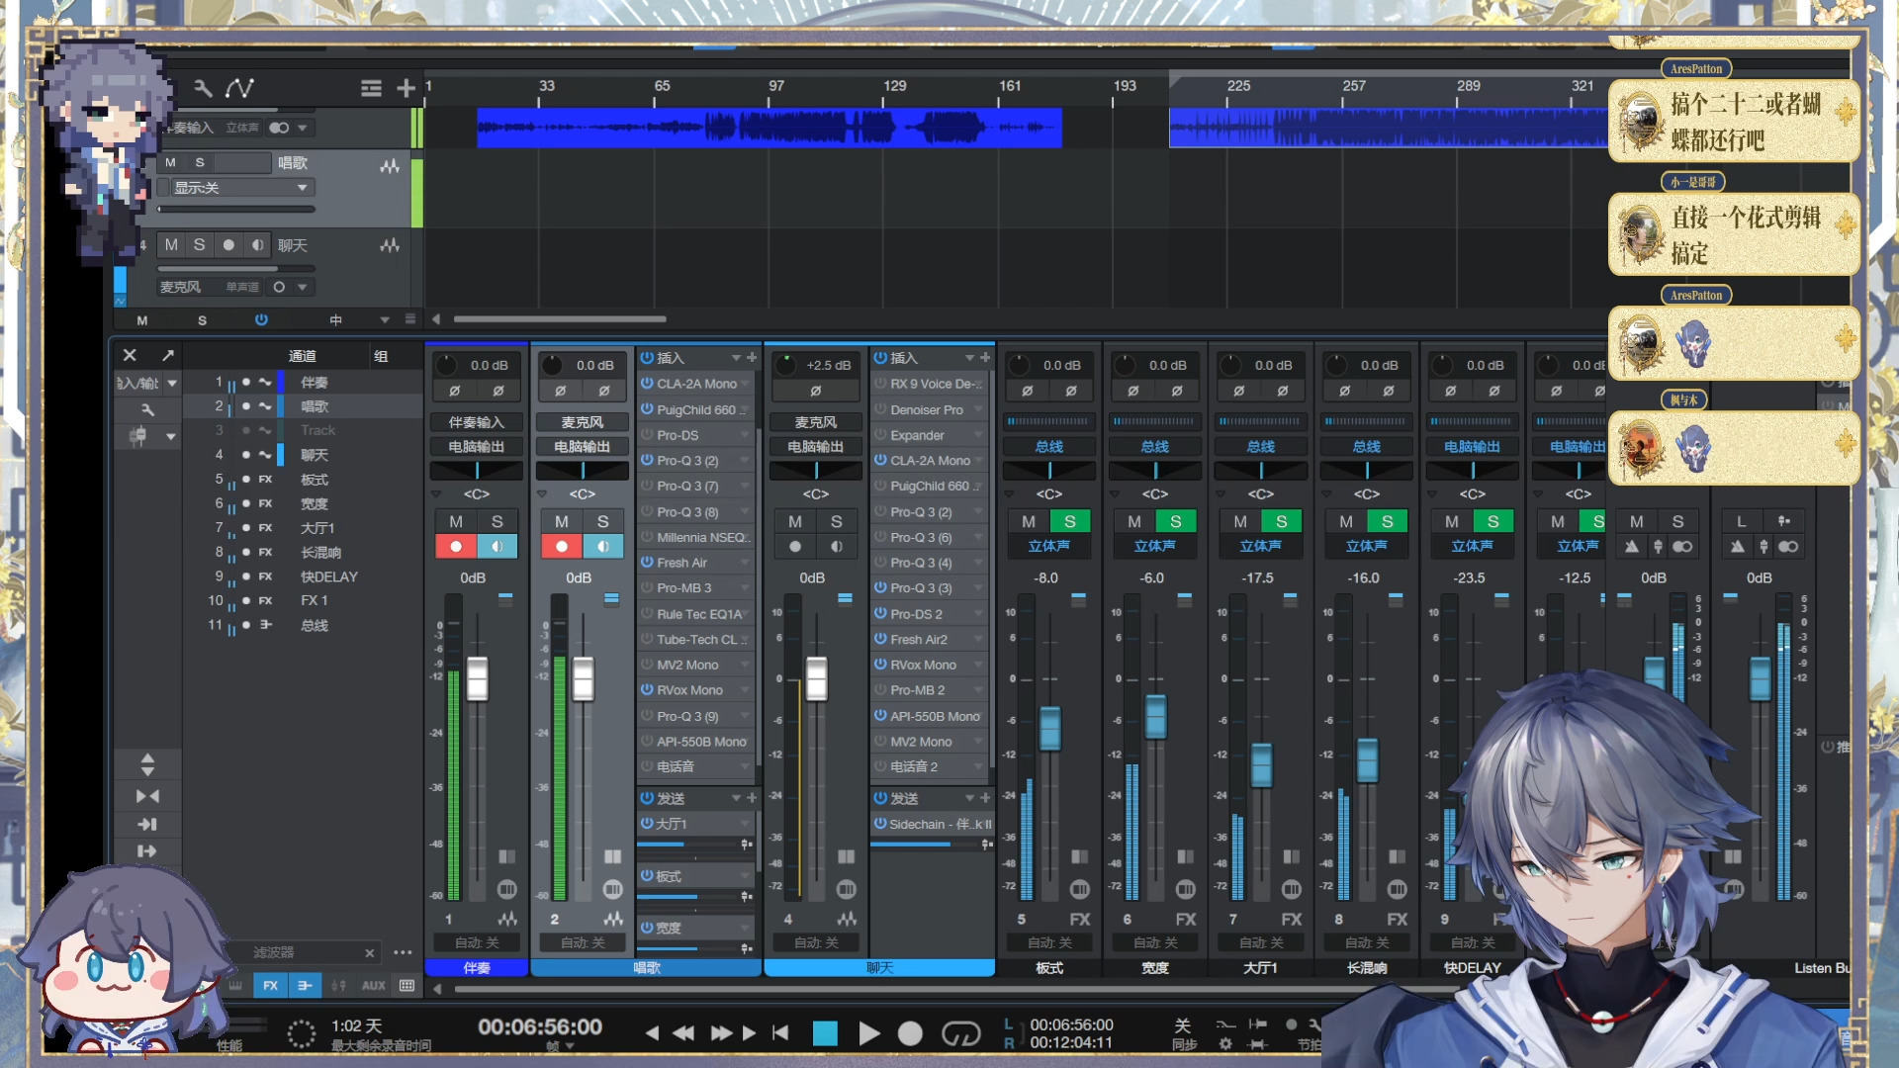Select 快DELAY in the channel list
The width and height of the screenshot is (1899, 1068).
[x=328, y=577]
